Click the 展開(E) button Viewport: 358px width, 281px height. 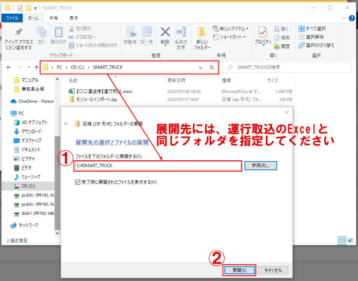click(240, 270)
